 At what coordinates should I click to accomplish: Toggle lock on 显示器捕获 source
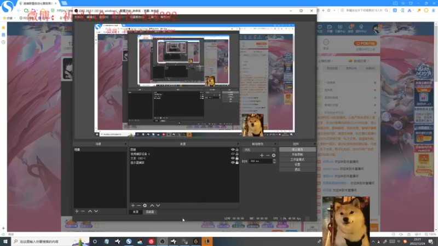(237, 162)
